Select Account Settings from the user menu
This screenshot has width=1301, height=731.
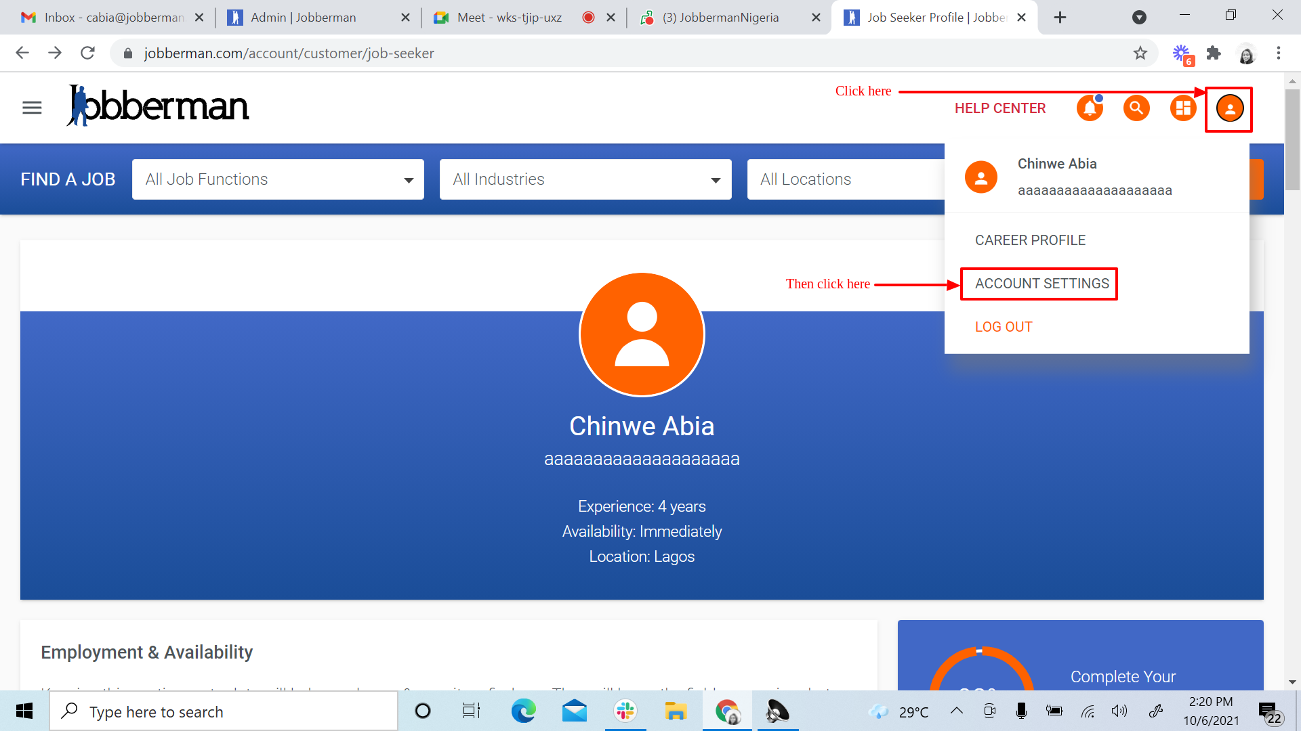coord(1041,284)
